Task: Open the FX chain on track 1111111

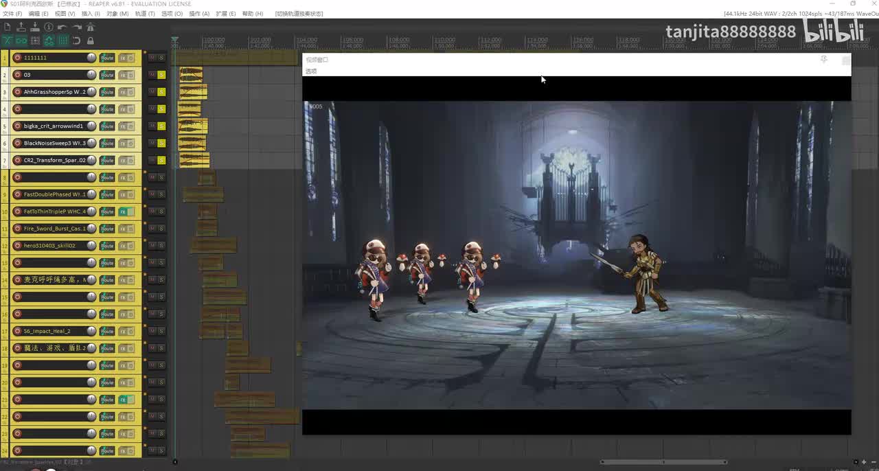Action: click(124, 58)
